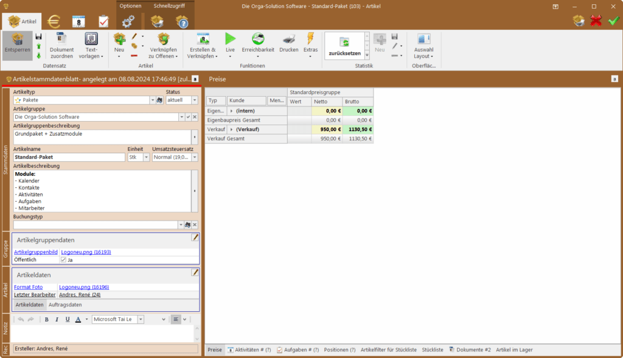
Task: Open Auswahl Layout options
Action: pyautogui.click(x=423, y=45)
